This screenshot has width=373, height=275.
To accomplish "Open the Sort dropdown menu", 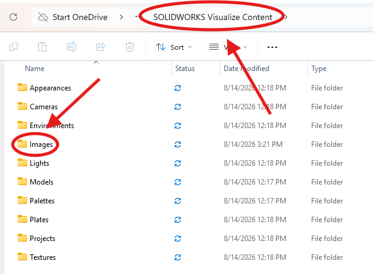I will pyautogui.click(x=173, y=47).
